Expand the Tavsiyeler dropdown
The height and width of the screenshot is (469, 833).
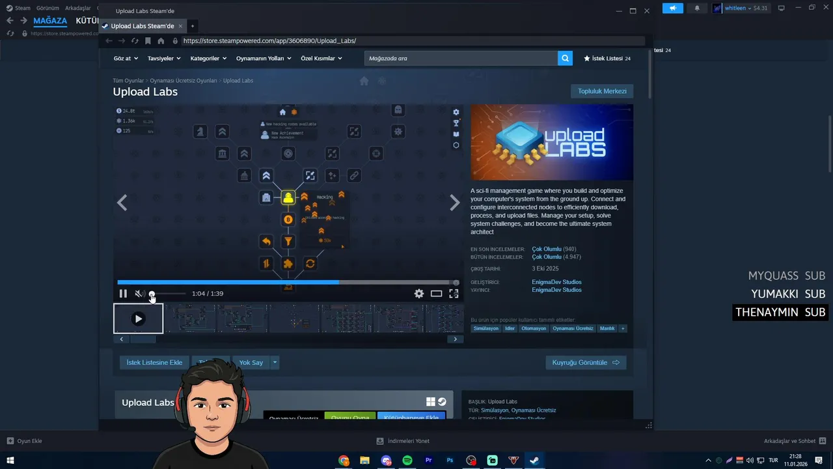[164, 58]
